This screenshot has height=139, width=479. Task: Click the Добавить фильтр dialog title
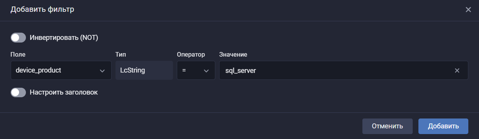(42, 9)
